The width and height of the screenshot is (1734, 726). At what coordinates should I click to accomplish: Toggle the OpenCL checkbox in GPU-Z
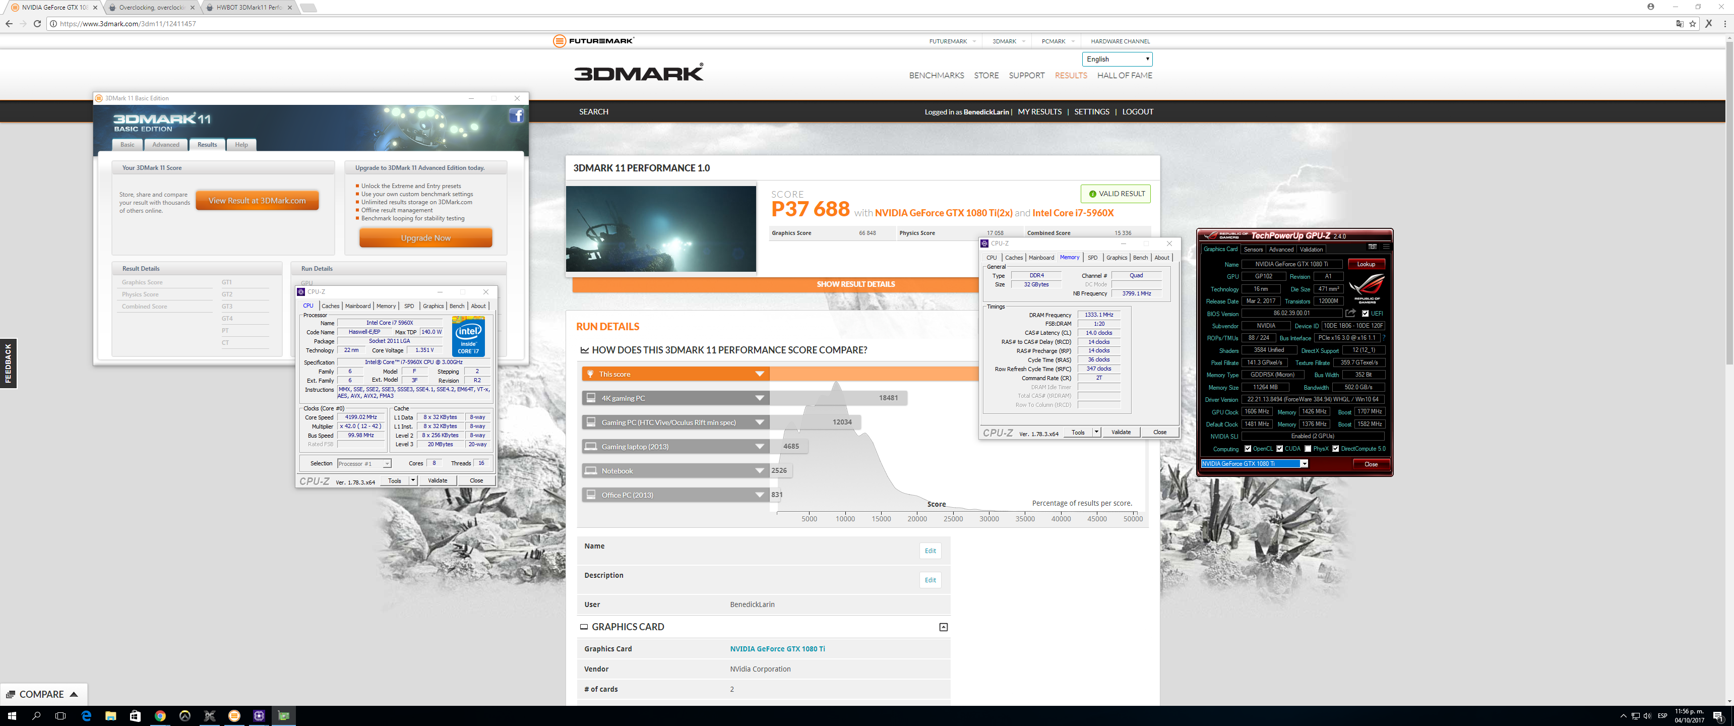1248,449
